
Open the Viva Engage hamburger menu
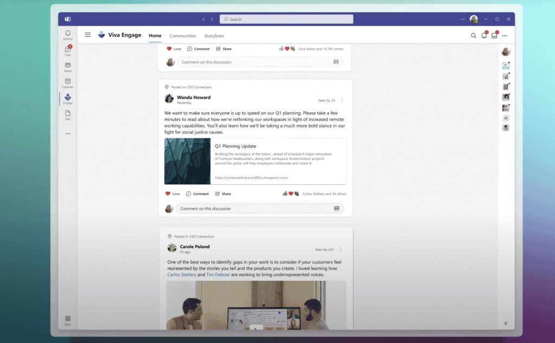click(88, 35)
